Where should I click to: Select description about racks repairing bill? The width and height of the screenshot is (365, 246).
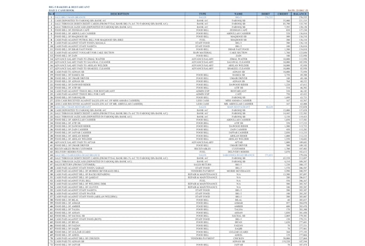(83, 174)
